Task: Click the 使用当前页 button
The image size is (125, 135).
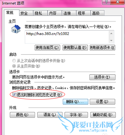Action: (47, 48)
